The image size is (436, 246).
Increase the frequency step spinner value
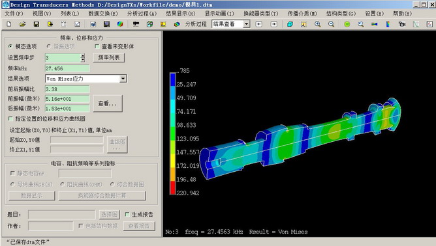click(83, 56)
